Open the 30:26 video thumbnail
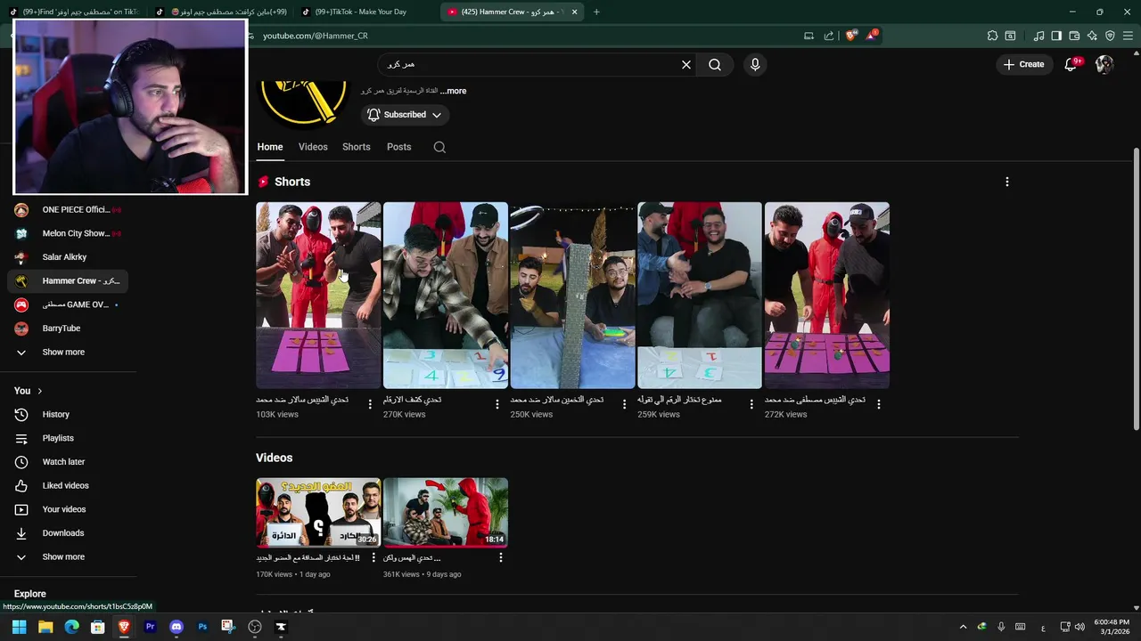Viewport: 1141px width, 641px height. tap(318, 512)
